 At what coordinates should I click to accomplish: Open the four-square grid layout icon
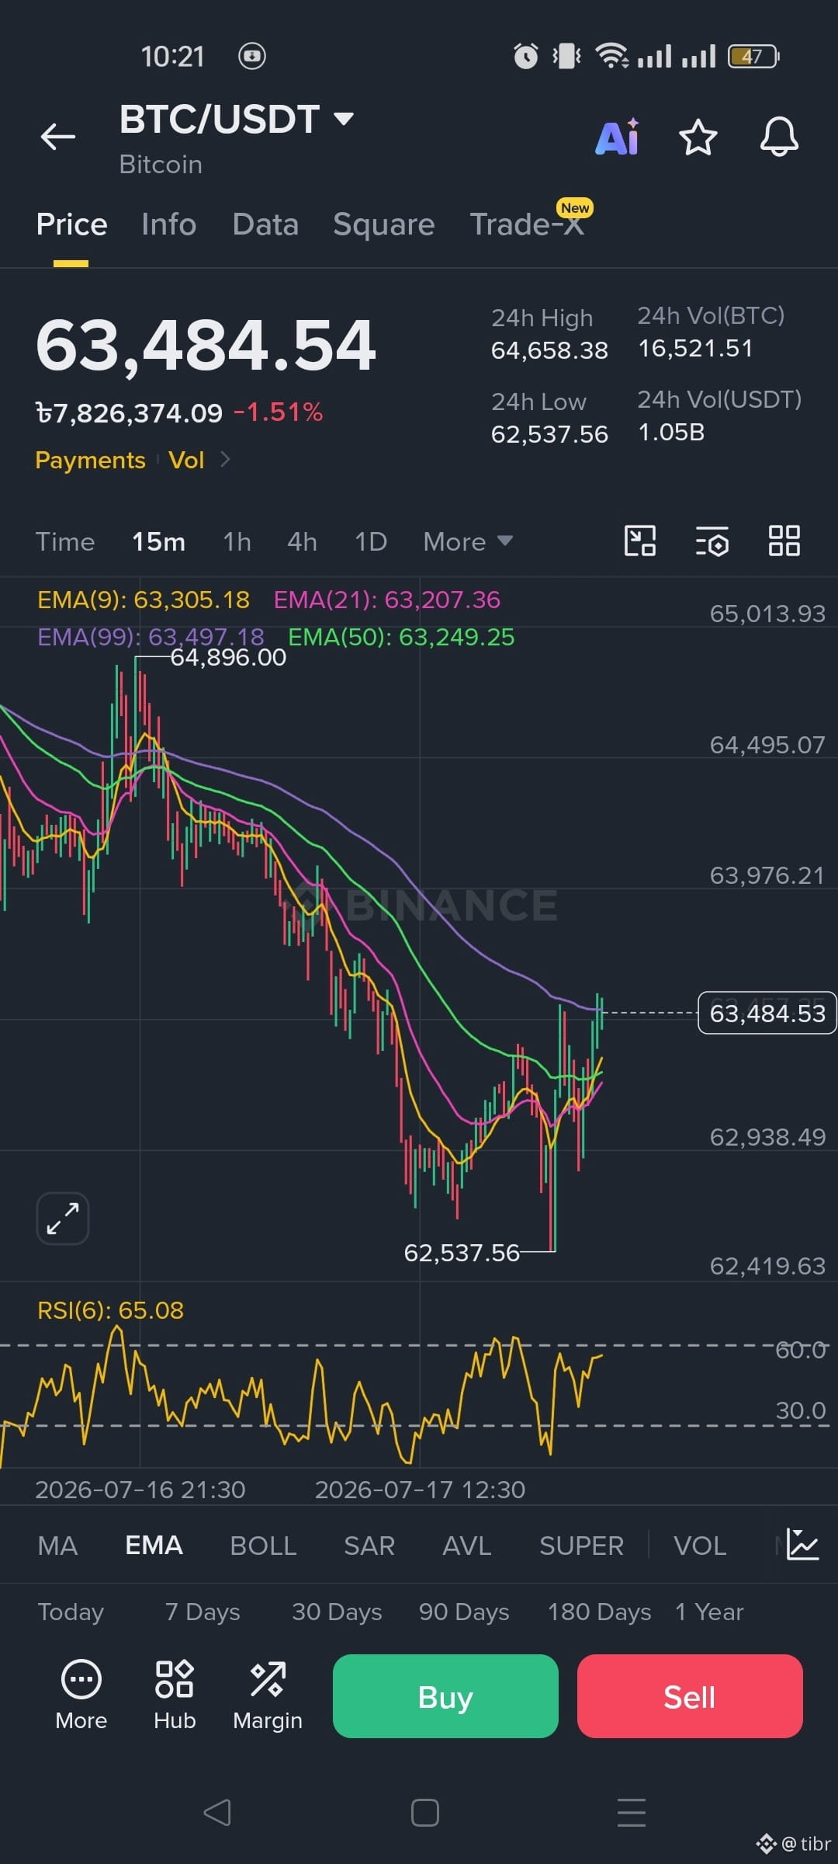(784, 541)
